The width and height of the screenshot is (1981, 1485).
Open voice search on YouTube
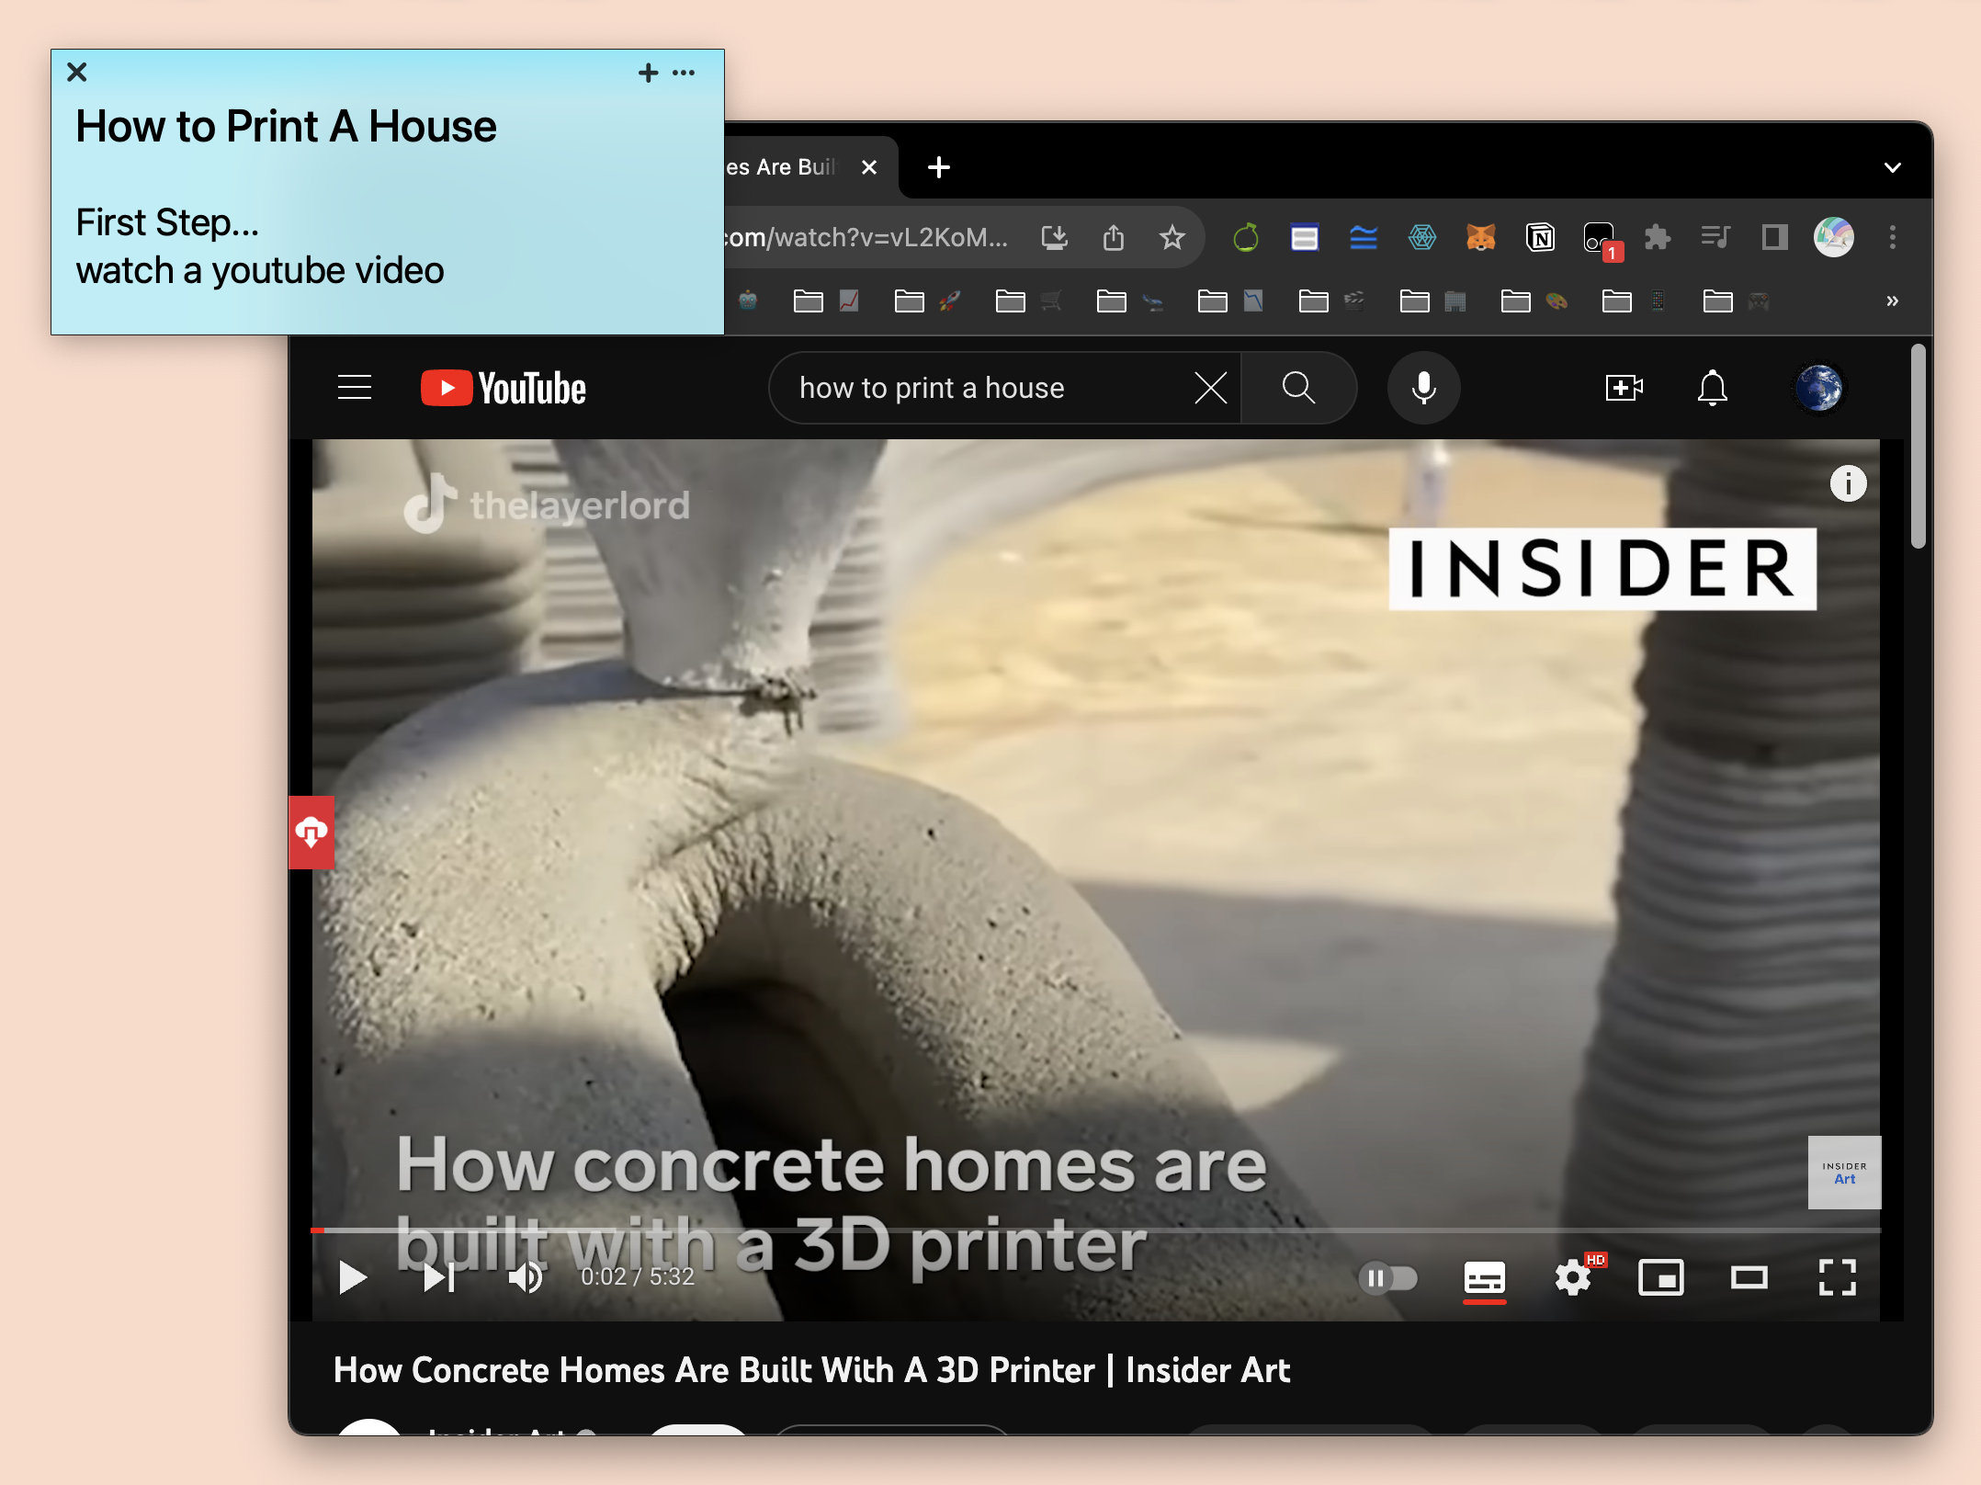[x=1423, y=387]
